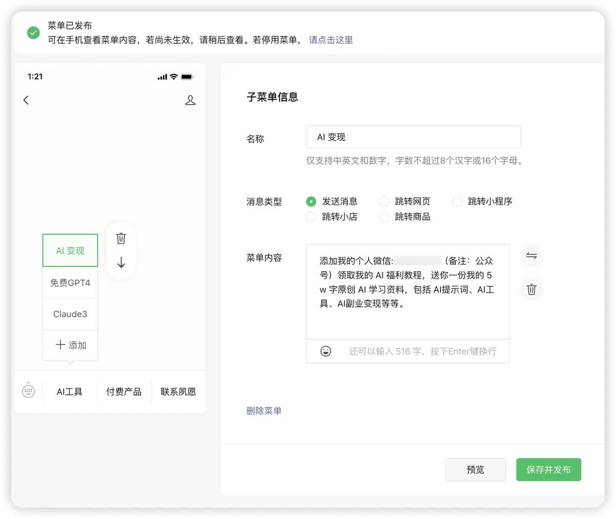Click the 保存并发布 button
The width and height of the screenshot is (616, 519).
click(x=548, y=469)
